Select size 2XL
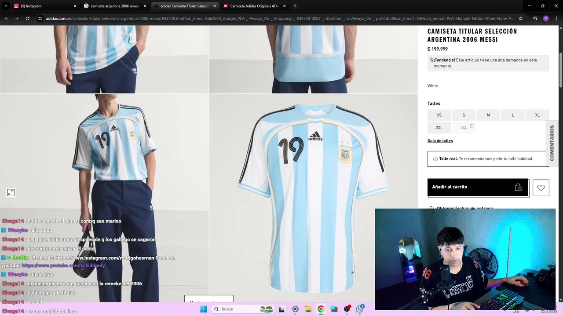Viewport: 563px width, 316px height. pyautogui.click(x=439, y=128)
